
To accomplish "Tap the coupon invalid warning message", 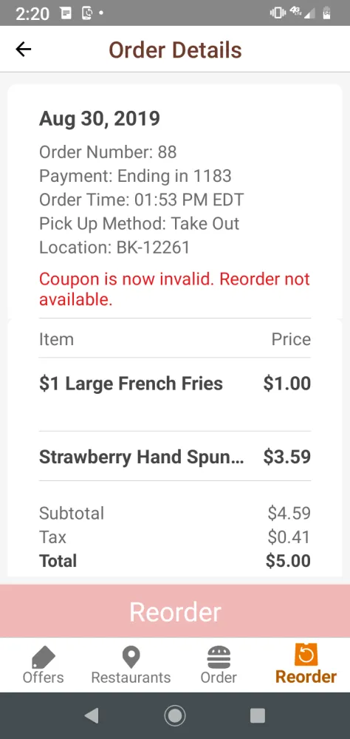I will [174, 289].
